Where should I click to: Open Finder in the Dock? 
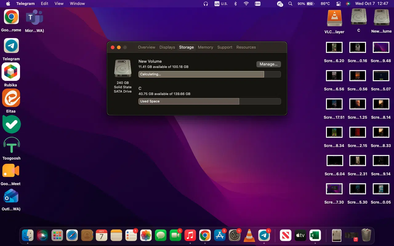tap(28, 236)
